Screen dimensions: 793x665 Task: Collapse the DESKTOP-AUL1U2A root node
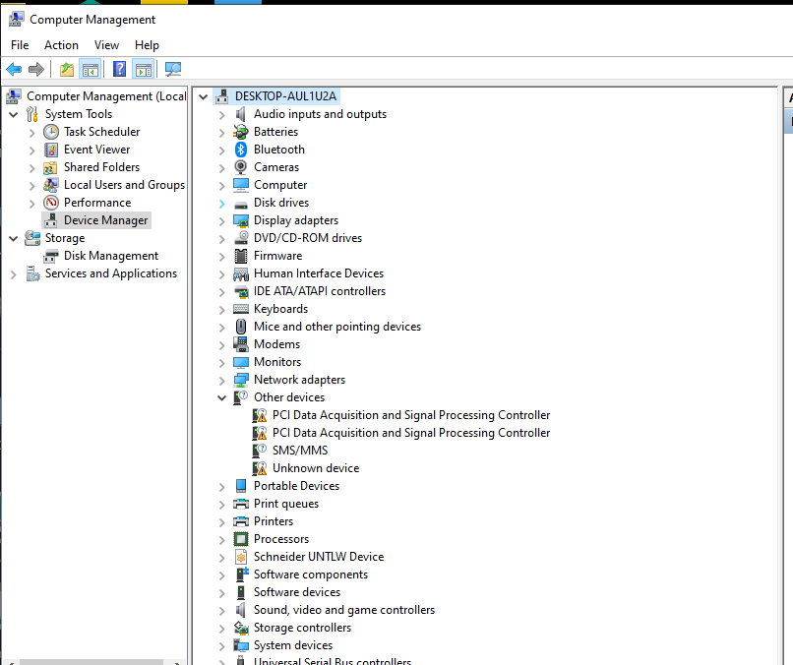point(203,96)
